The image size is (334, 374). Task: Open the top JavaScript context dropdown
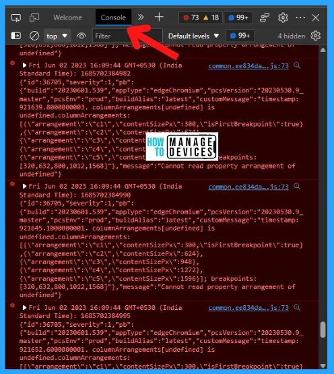tap(57, 36)
